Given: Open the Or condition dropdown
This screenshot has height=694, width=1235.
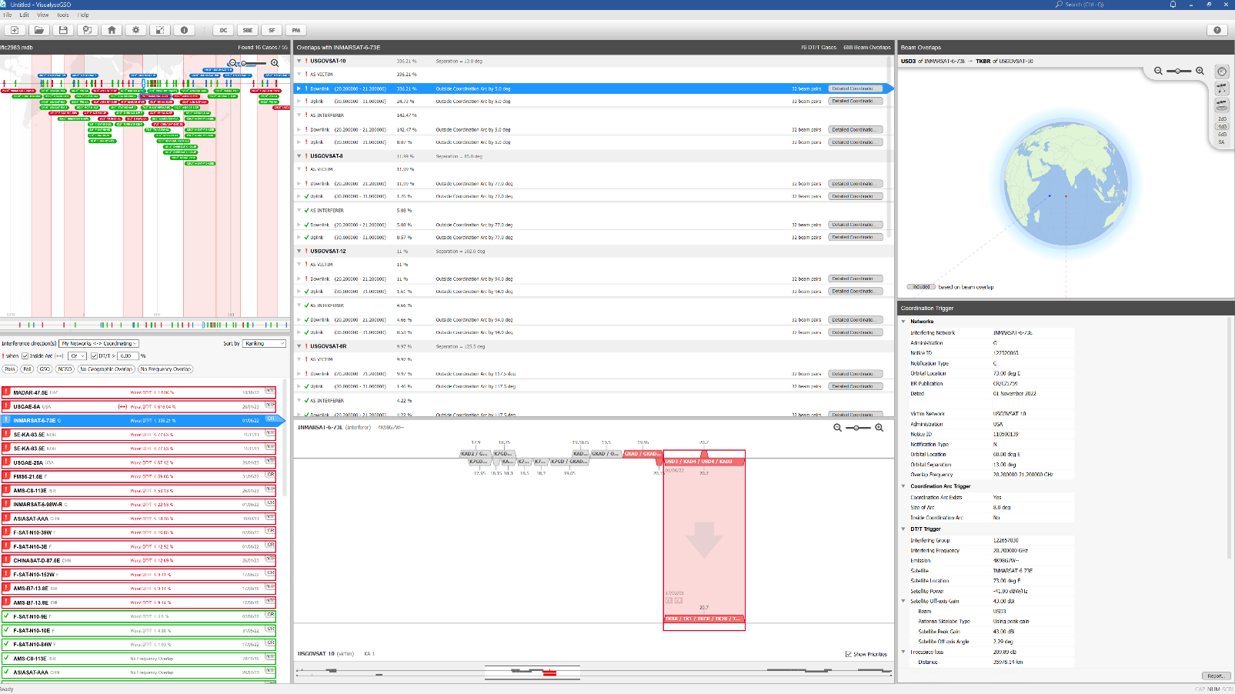Looking at the screenshot, I should (78, 356).
